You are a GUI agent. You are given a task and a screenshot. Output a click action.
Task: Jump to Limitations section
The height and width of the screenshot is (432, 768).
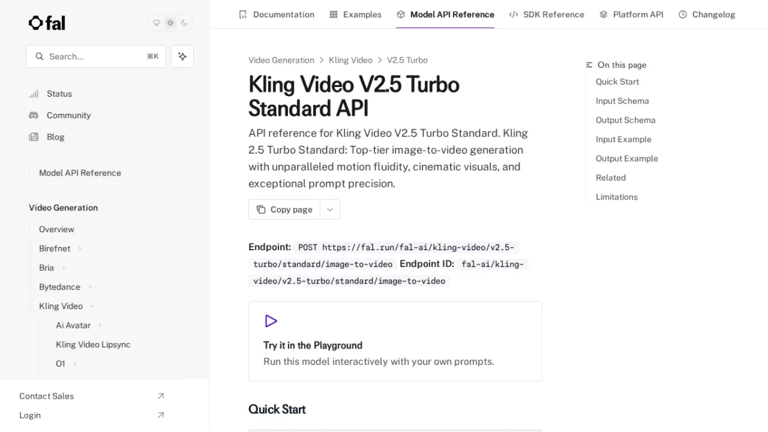coord(616,197)
